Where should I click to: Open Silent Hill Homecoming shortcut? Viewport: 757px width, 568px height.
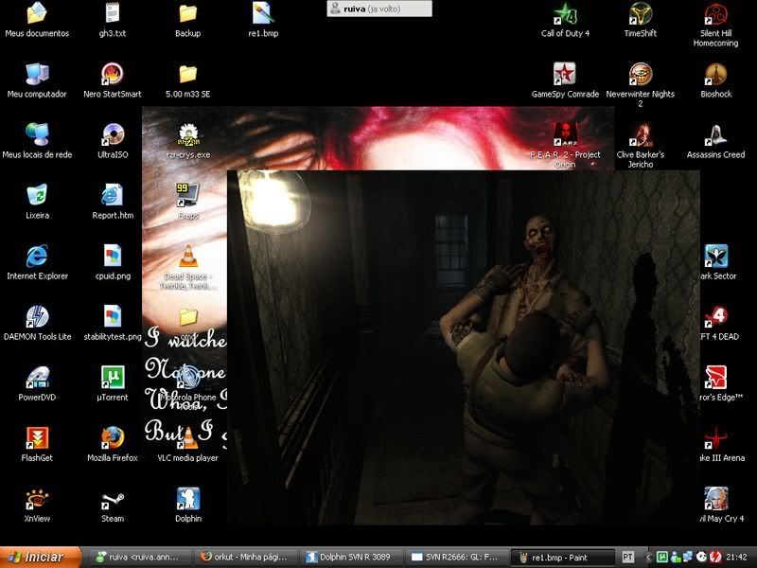[x=716, y=13]
